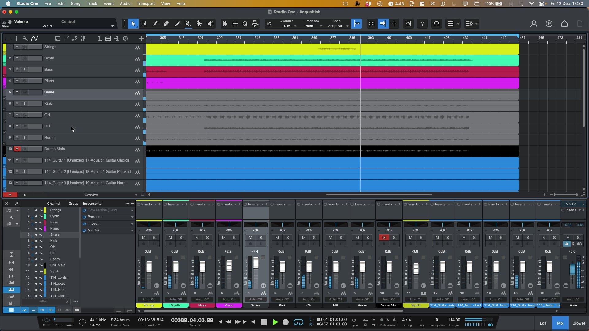
Task: Open the Browse panel button
Action: (579, 323)
